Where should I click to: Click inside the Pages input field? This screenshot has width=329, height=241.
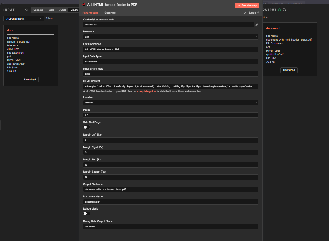coord(170,115)
